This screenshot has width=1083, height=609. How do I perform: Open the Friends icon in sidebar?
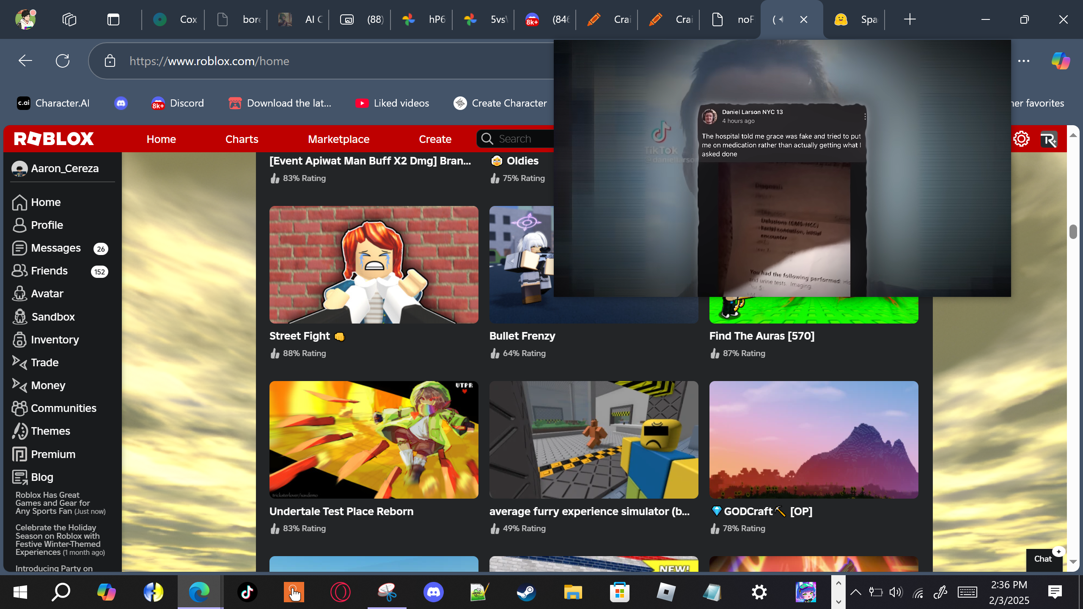tap(19, 271)
